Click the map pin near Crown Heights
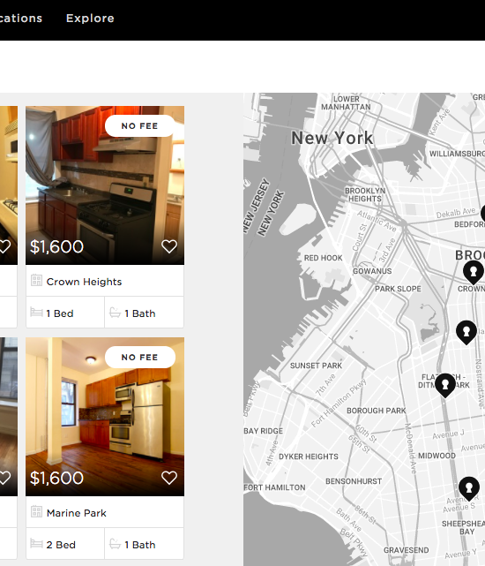 point(474,273)
